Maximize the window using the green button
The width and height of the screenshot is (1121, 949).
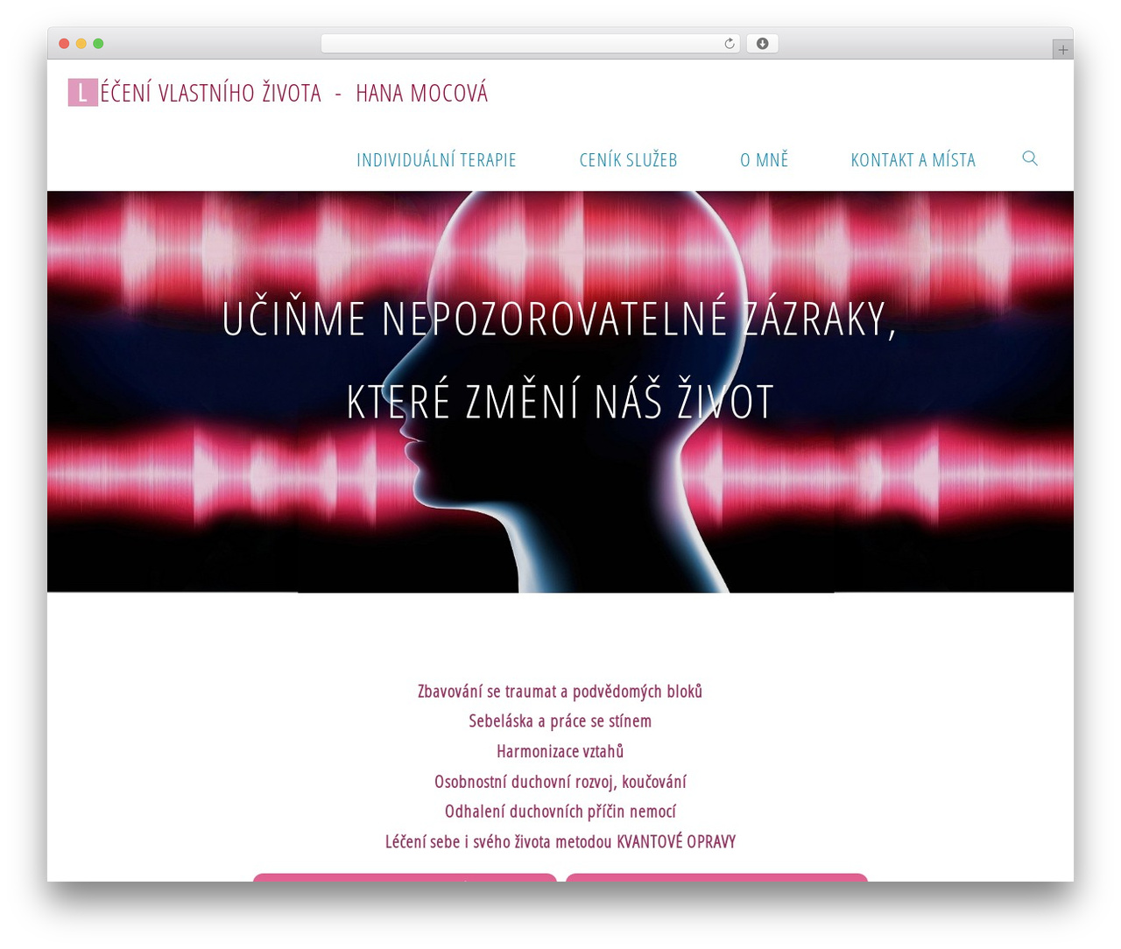(98, 44)
